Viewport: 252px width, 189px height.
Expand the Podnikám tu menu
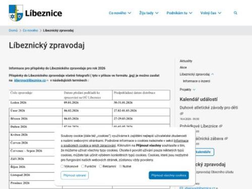(179, 13)
